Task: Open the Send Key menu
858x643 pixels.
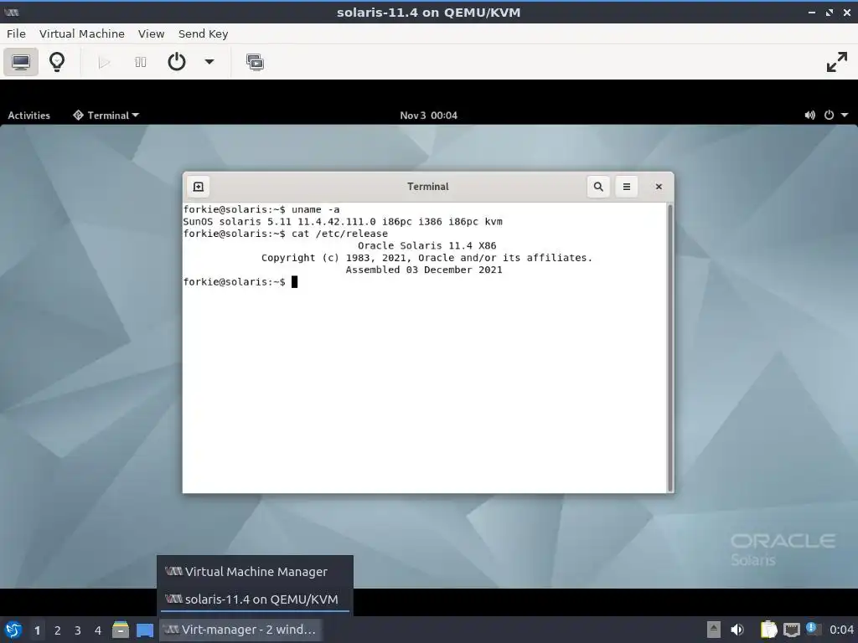Action: pos(203,33)
